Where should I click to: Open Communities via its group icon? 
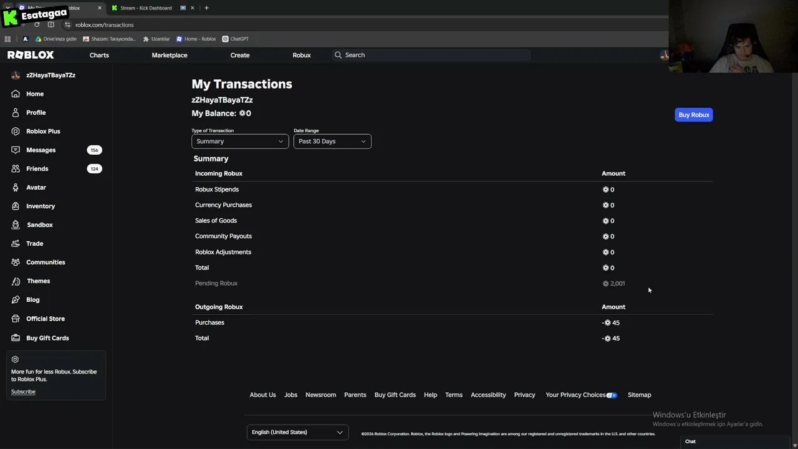[15, 262]
